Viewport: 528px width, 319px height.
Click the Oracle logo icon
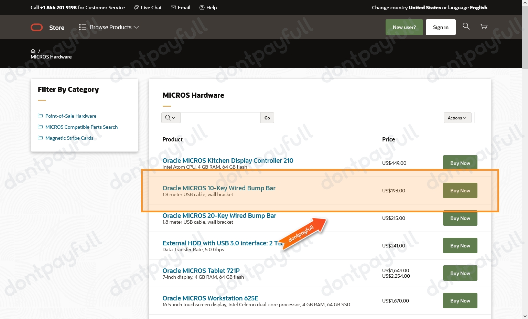pos(37,28)
